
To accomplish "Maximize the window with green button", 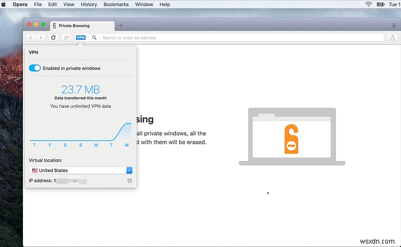I will click(43, 24).
